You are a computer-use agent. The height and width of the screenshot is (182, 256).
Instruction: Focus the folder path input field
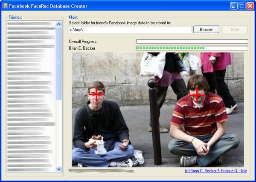[x=130, y=30]
